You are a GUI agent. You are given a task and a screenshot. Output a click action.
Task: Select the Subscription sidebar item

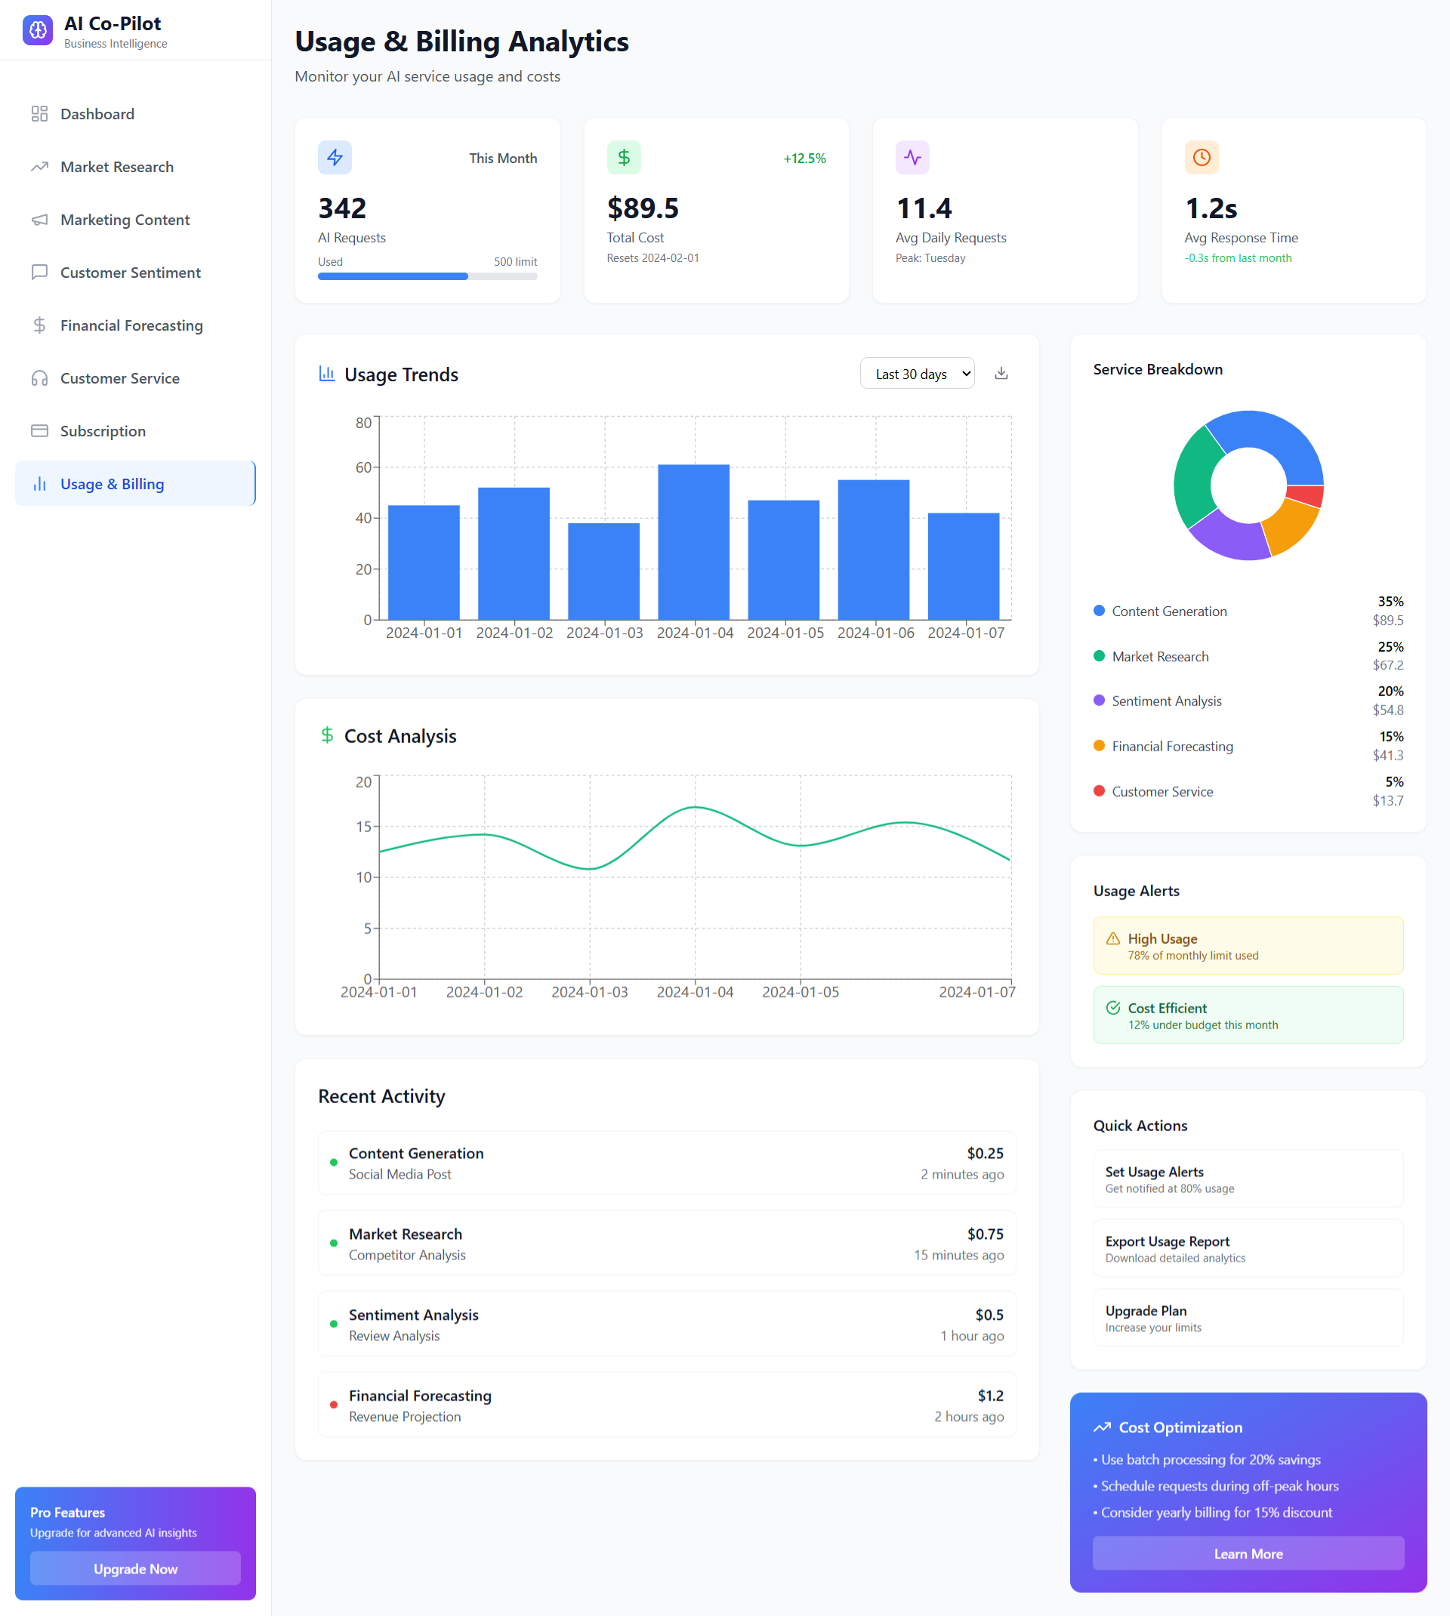(135, 432)
